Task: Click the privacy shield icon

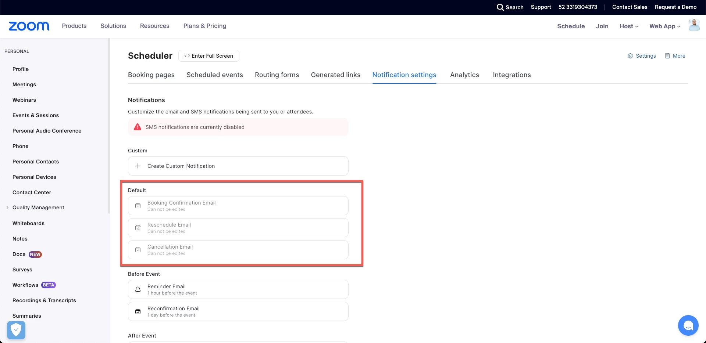Action: pyautogui.click(x=16, y=330)
